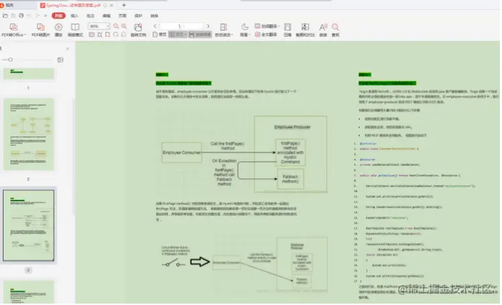Image resolution: width=502 pixels, height=305 pixels.
Task: Click the undo arrow icon
Action: point(29,15)
